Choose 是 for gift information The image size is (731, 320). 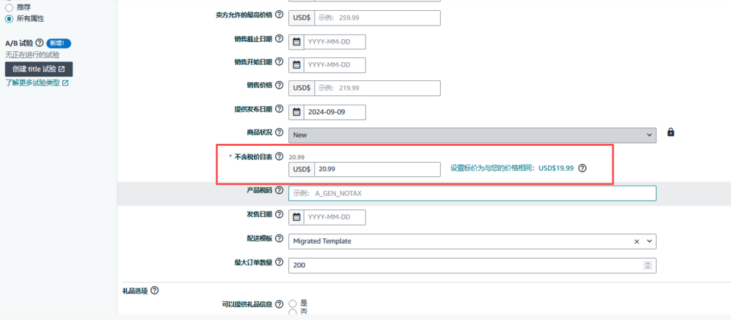tap(293, 303)
